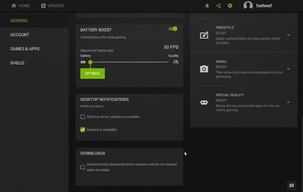Open GAMES & APPS settings
Viewport: 303px width, 192px height.
point(25,49)
